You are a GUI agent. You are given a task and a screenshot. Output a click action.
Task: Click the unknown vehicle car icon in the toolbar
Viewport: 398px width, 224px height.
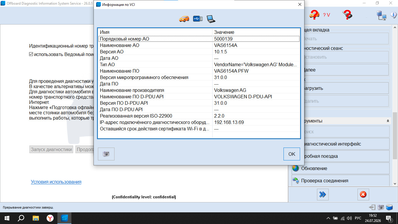click(x=314, y=14)
